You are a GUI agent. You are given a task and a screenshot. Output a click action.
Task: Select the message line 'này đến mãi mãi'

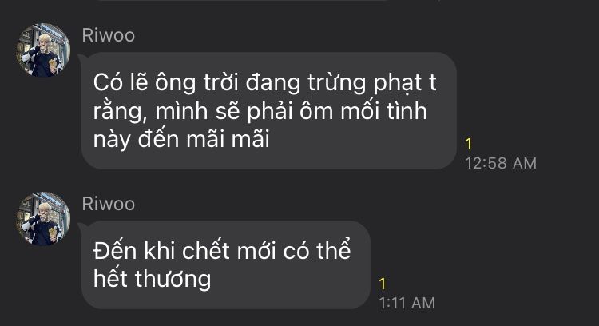pyautogui.click(x=181, y=139)
